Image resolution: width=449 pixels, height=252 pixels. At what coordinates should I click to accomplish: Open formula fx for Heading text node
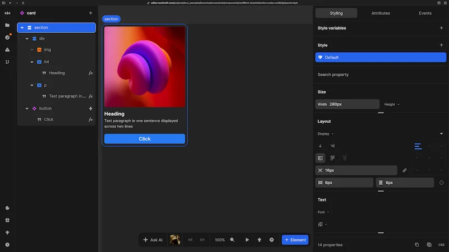pos(90,73)
